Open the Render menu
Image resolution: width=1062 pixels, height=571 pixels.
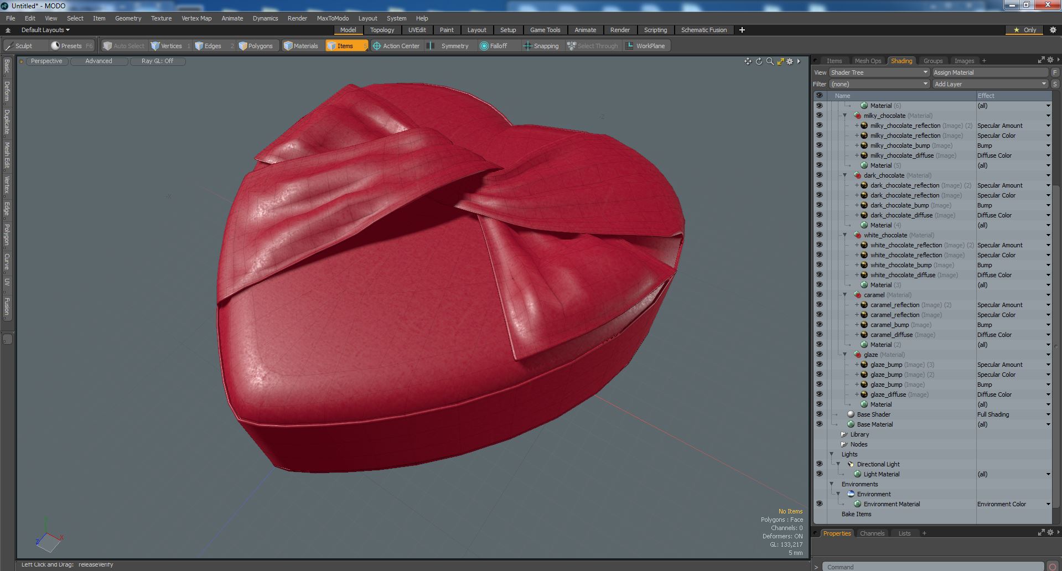[297, 18]
